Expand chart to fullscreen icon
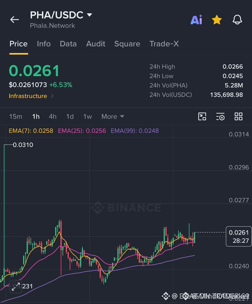This screenshot has width=252, height=304. coord(16,287)
